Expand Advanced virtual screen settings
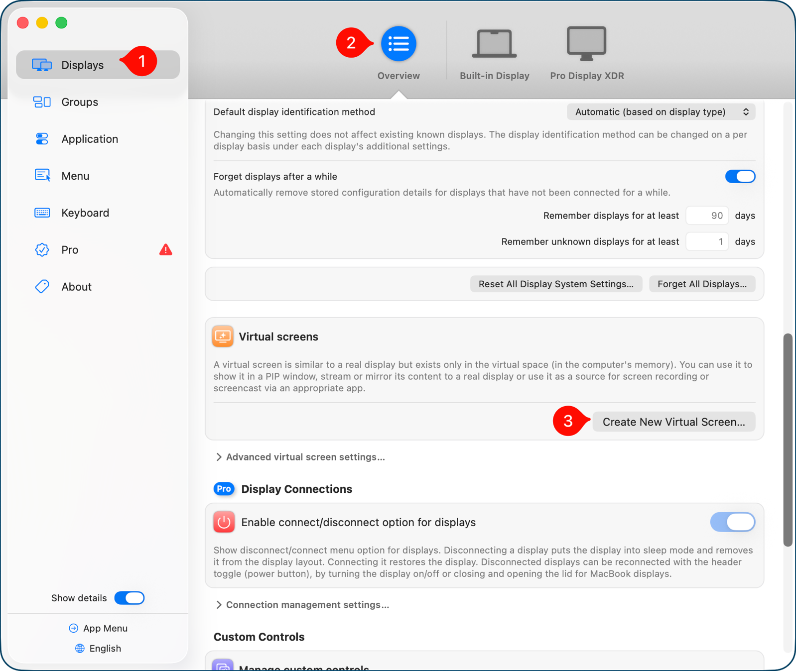 300,457
